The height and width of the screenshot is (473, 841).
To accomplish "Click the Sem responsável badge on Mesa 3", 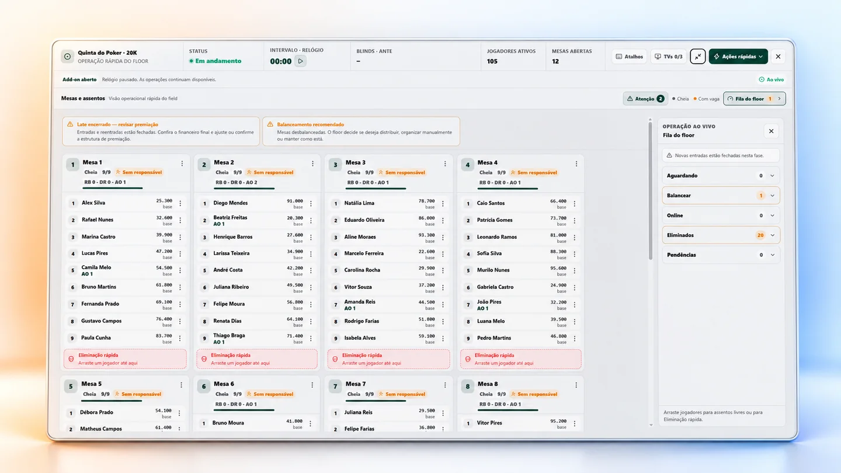I will click(x=402, y=173).
